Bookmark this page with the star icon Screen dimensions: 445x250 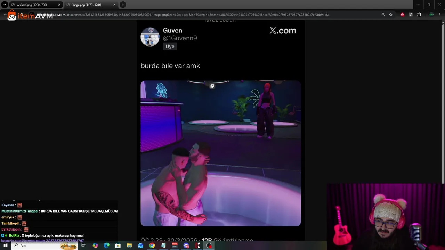[391, 15]
